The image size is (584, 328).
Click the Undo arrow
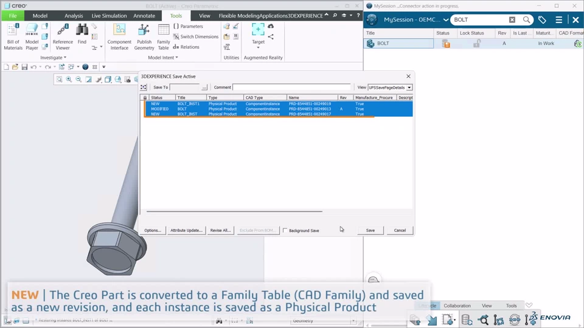tap(33, 67)
